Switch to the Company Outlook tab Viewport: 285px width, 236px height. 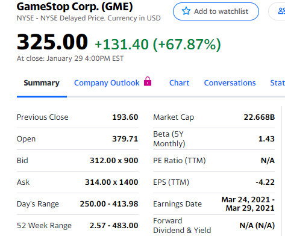tap(107, 83)
